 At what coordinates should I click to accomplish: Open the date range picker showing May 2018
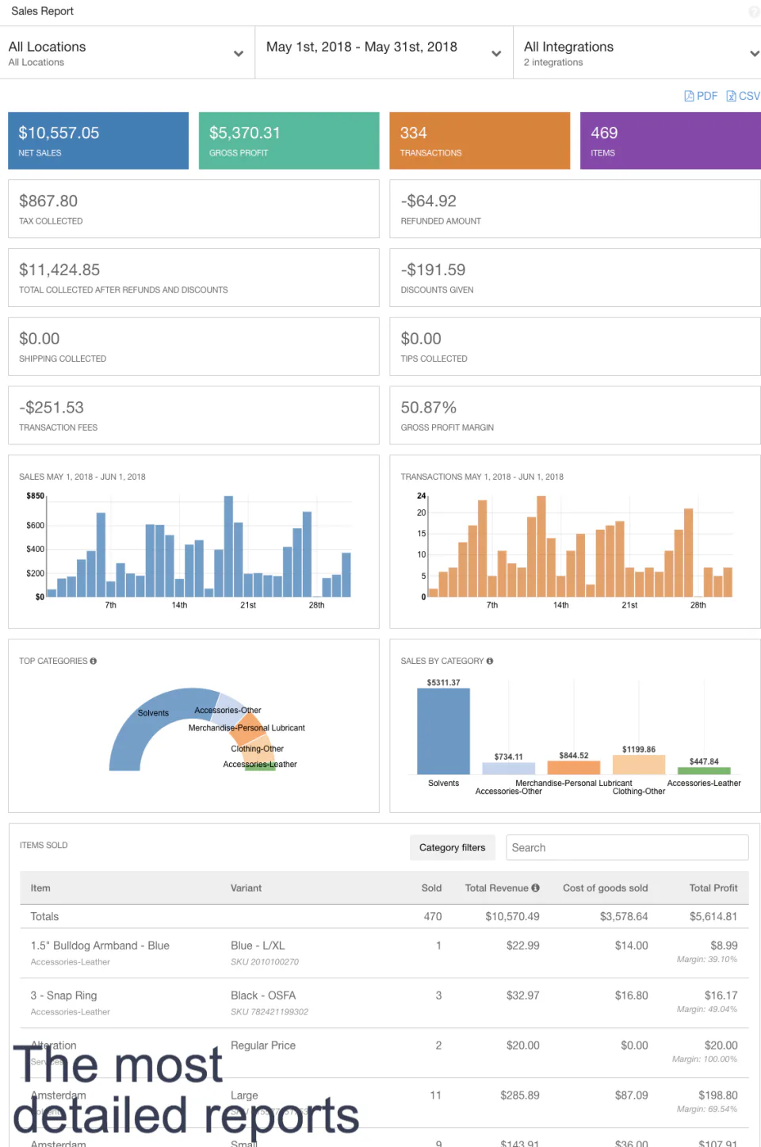[x=383, y=52]
